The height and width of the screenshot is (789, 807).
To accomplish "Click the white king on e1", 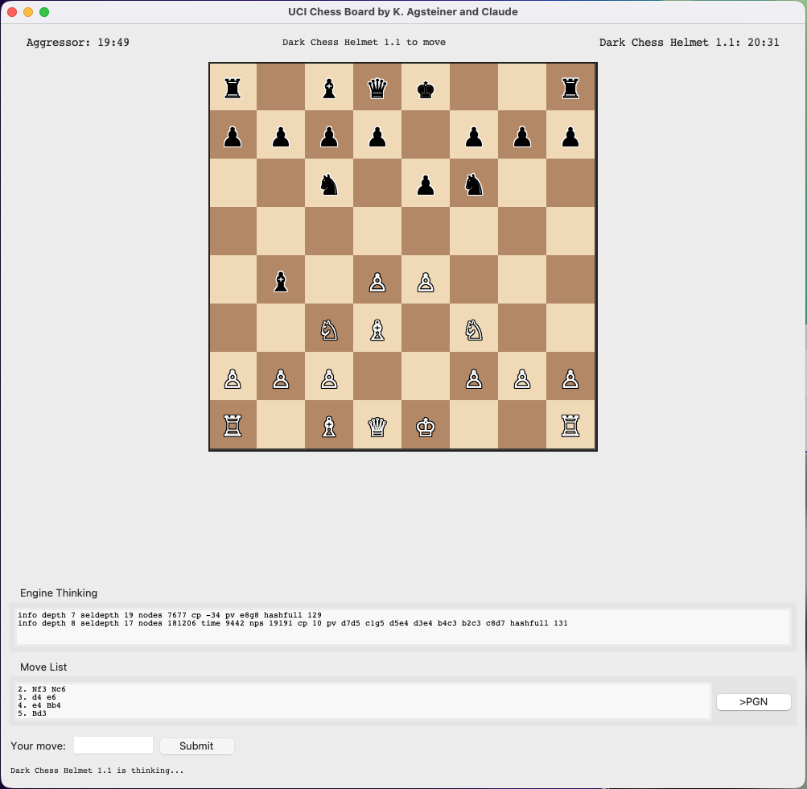I will pyautogui.click(x=426, y=425).
